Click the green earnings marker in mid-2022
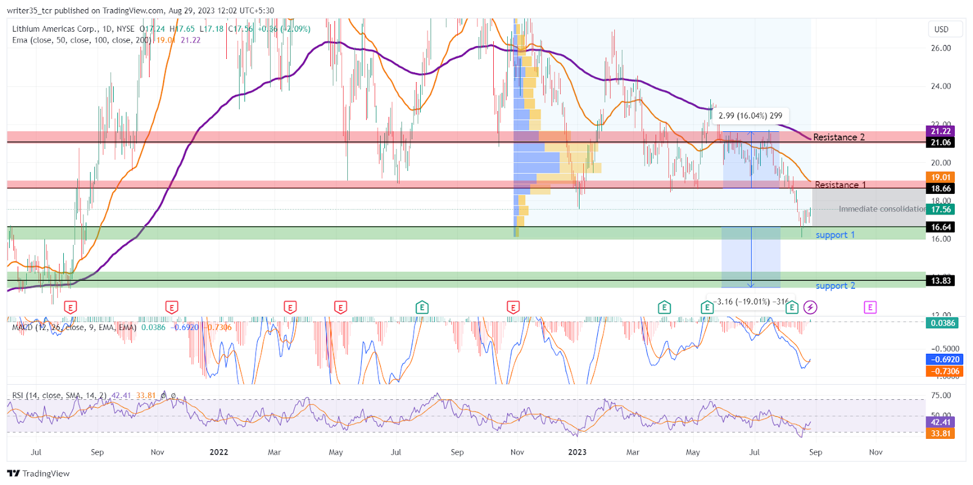Image resolution: width=973 pixels, height=485 pixels. click(421, 308)
